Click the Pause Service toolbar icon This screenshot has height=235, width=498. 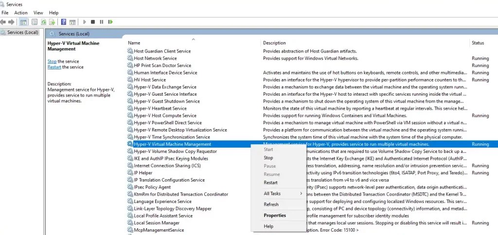(102, 22)
